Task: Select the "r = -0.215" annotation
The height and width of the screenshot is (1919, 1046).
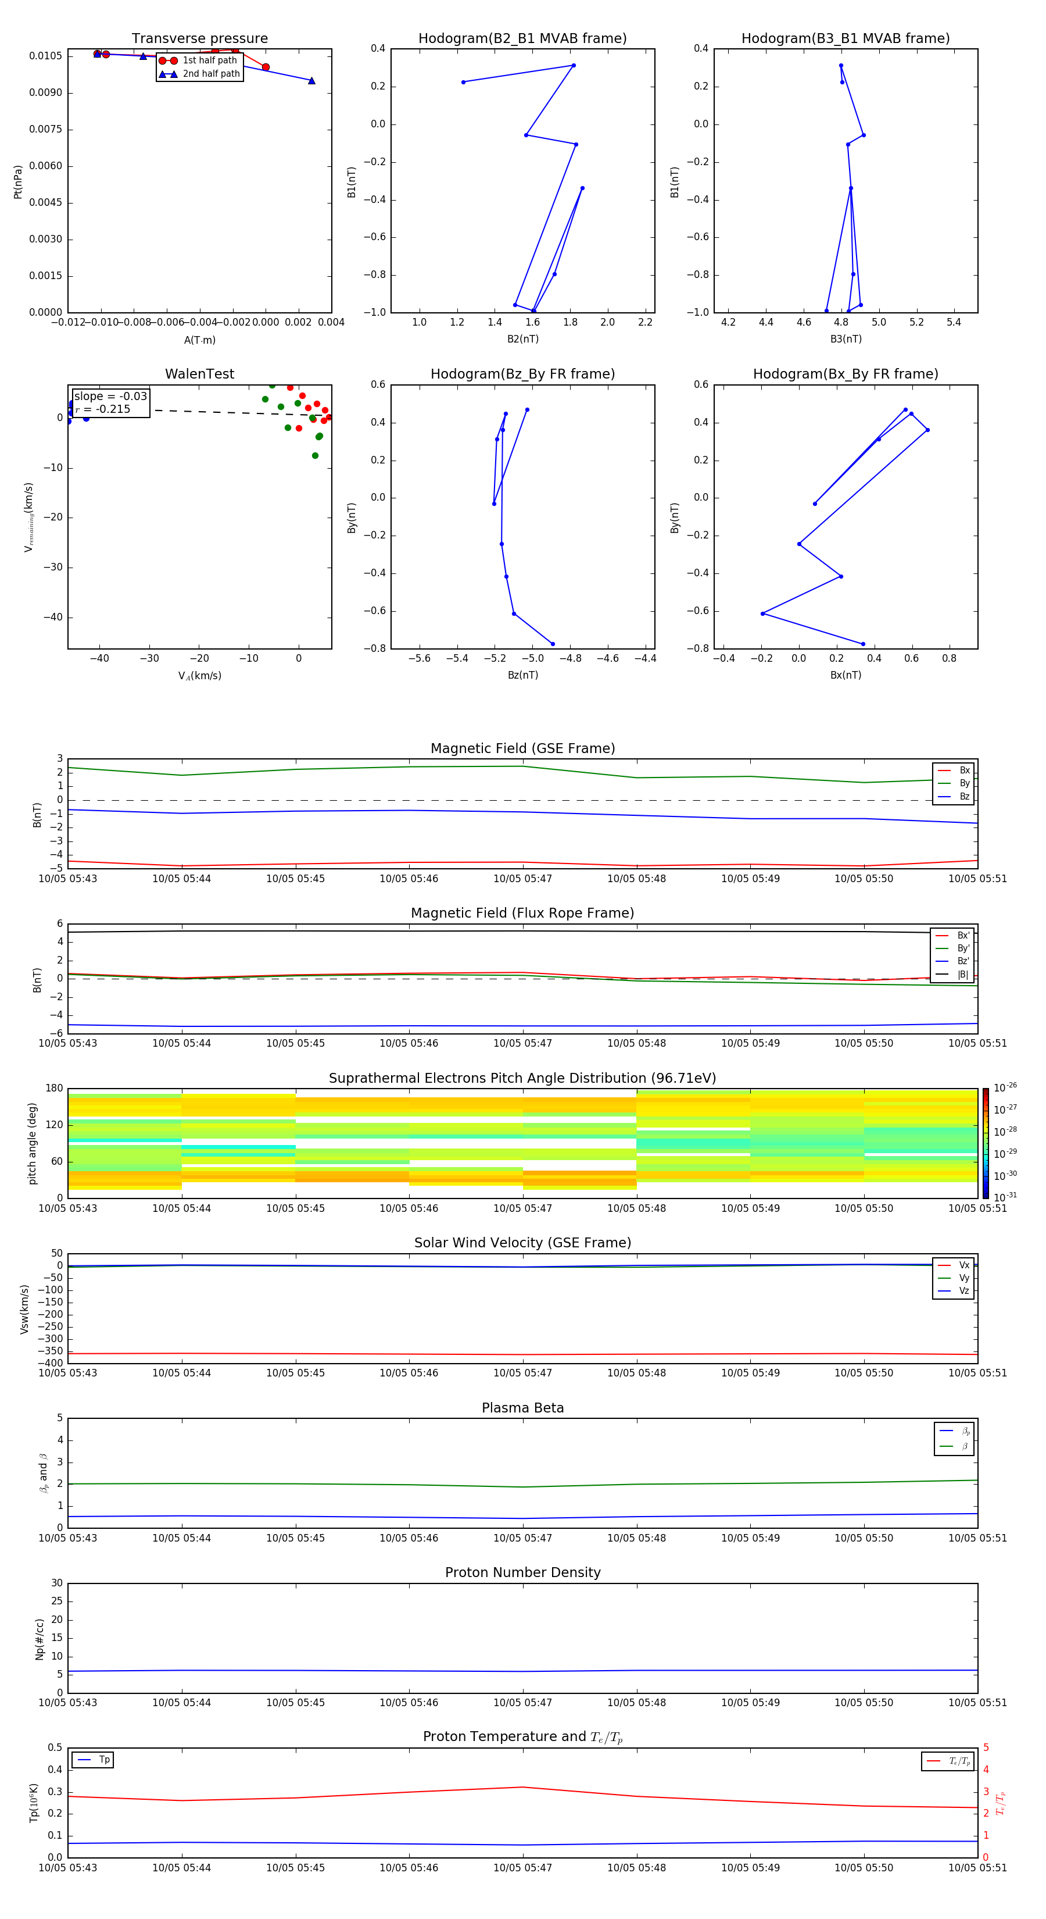Action: [103, 409]
